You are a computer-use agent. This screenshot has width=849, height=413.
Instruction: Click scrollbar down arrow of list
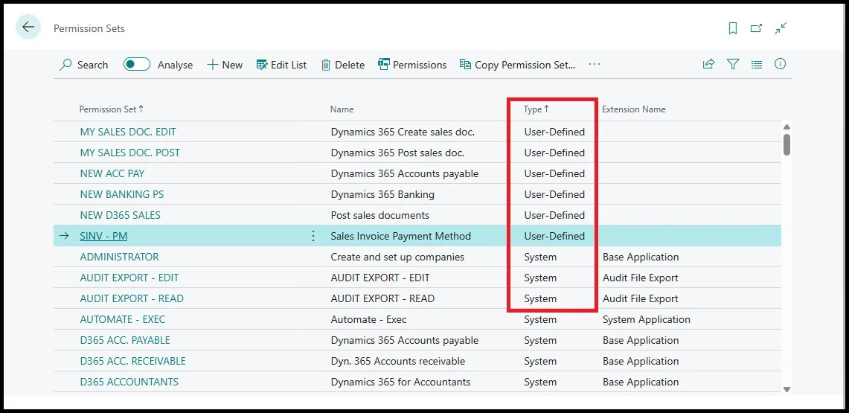tap(786, 388)
